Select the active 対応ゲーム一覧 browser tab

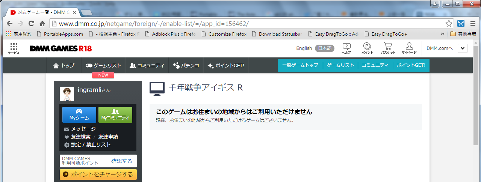coord(41,12)
